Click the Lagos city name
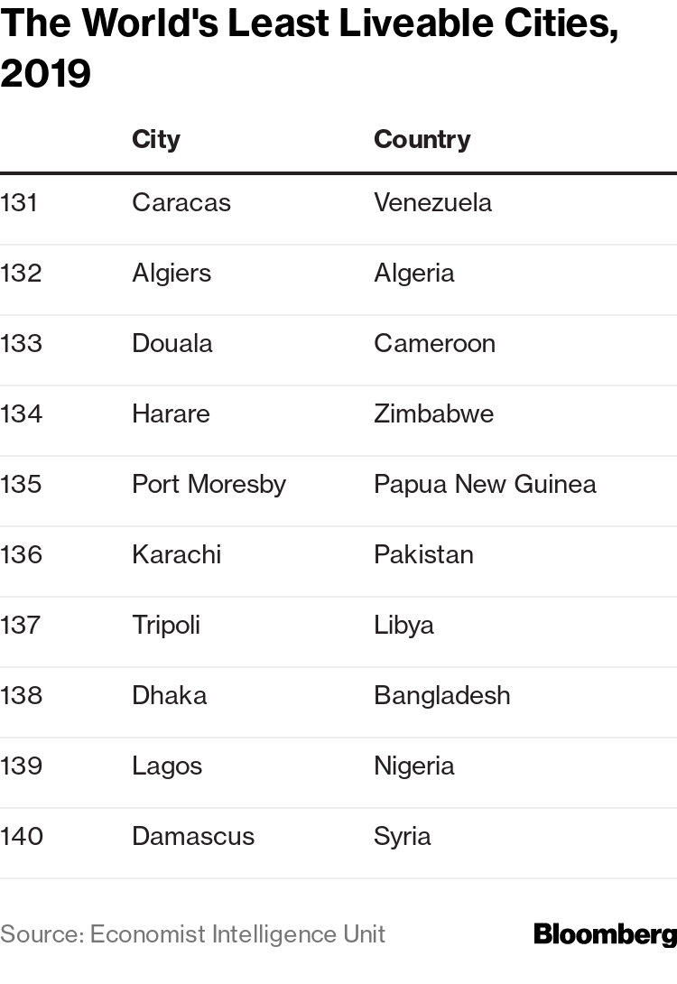This screenshot has height=984, width=677. pyautogui.click(x=167, y=766)
